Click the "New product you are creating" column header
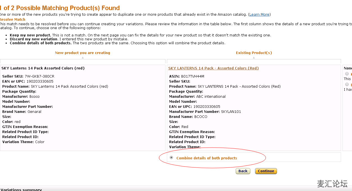The height and width of the screenshot is (191, 352). (82, 53)
